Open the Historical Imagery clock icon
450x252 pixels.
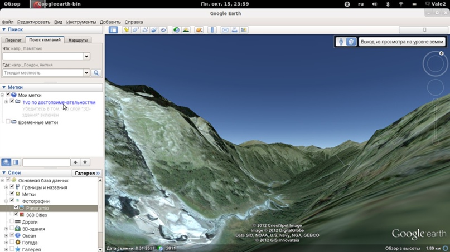point(176,30)
